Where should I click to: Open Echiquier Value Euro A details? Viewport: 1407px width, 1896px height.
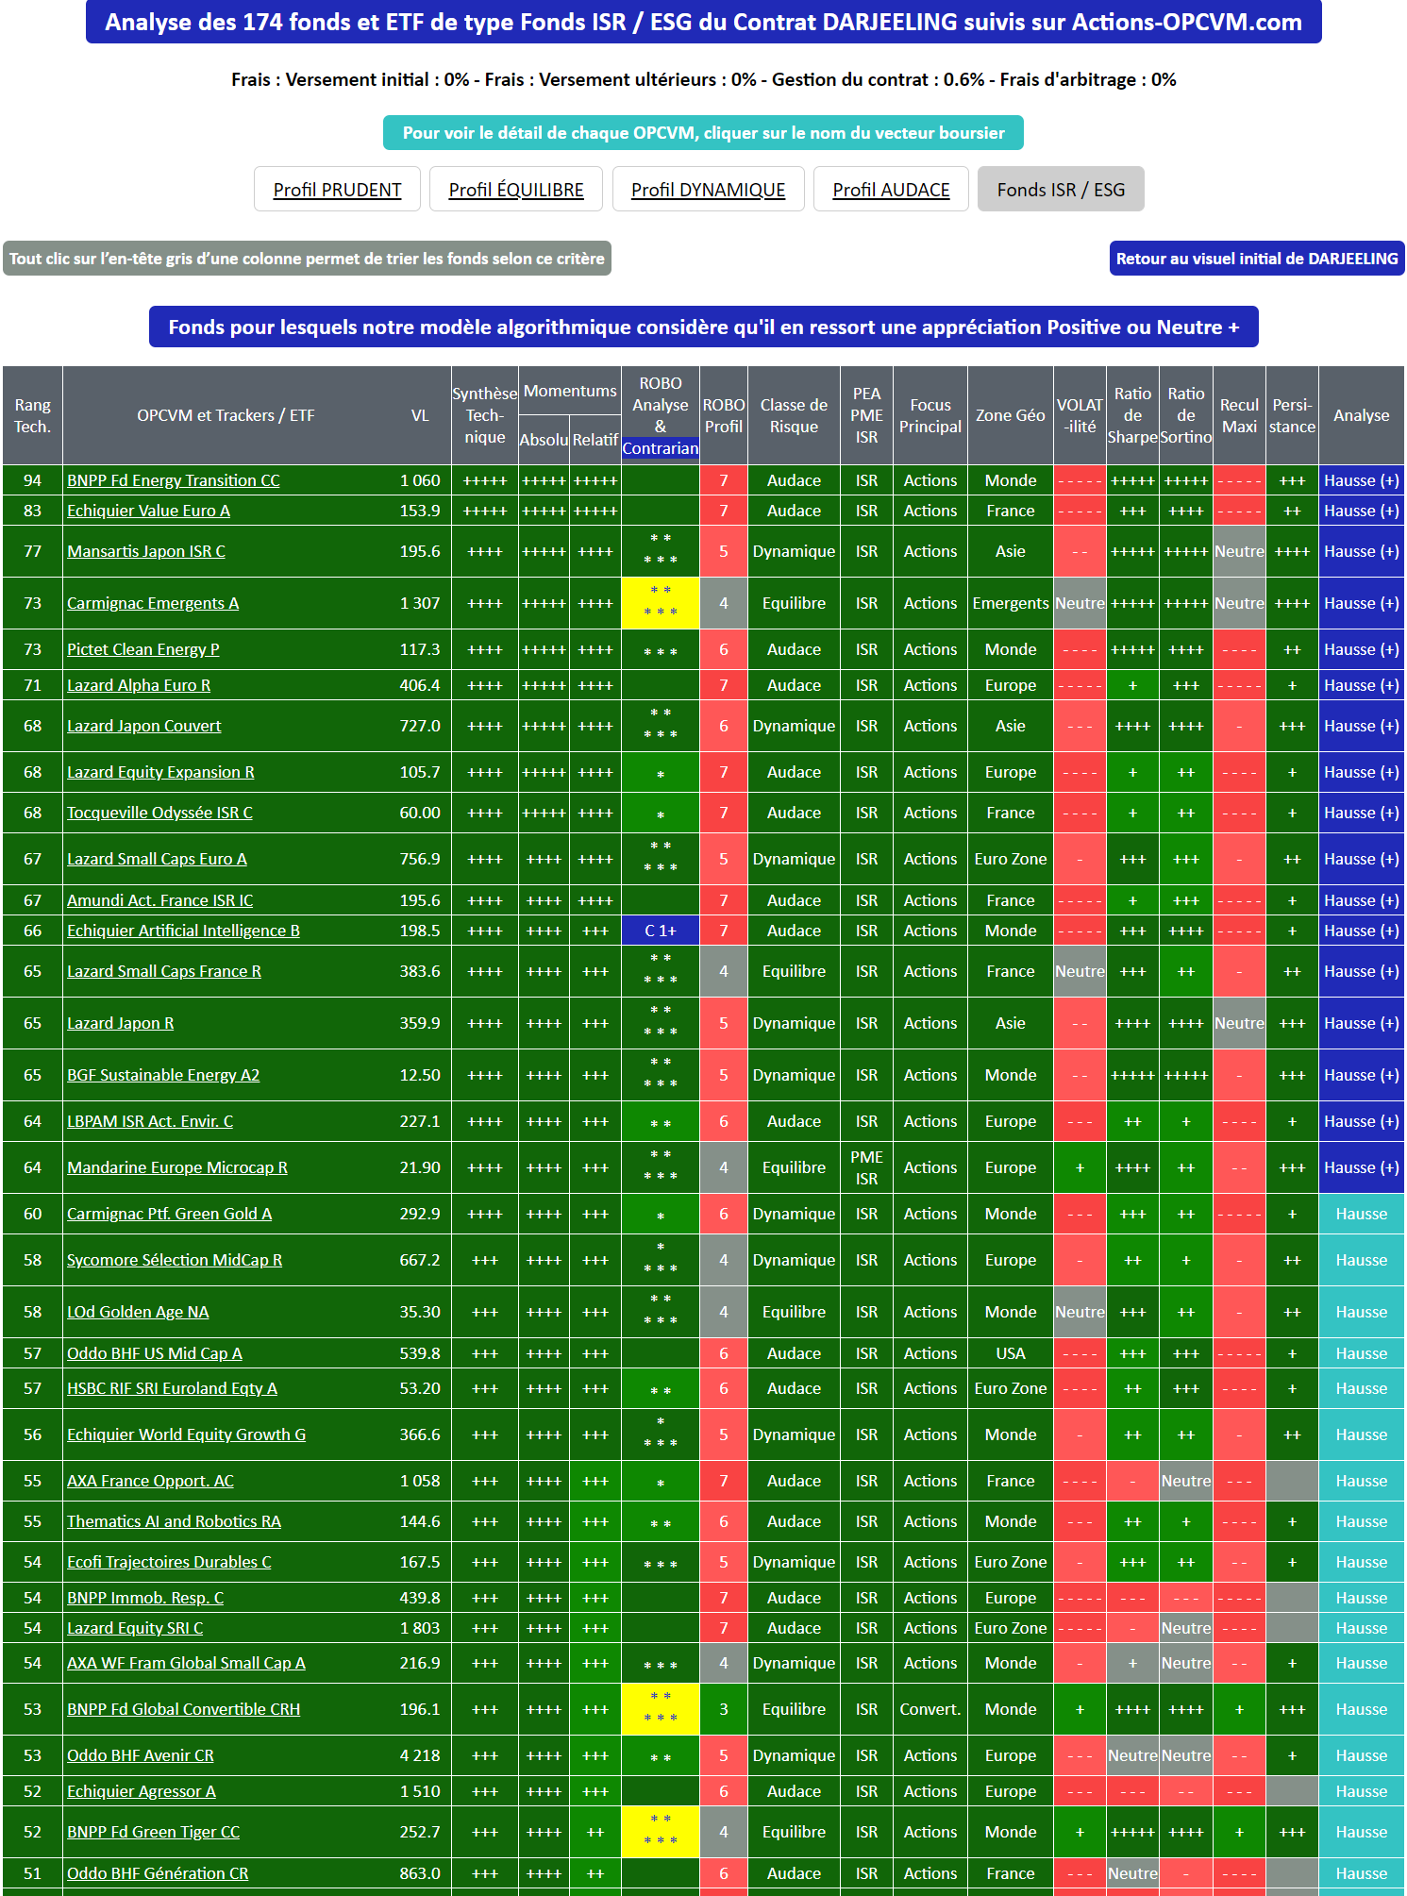pyautogui.click(x=148, y=511)
